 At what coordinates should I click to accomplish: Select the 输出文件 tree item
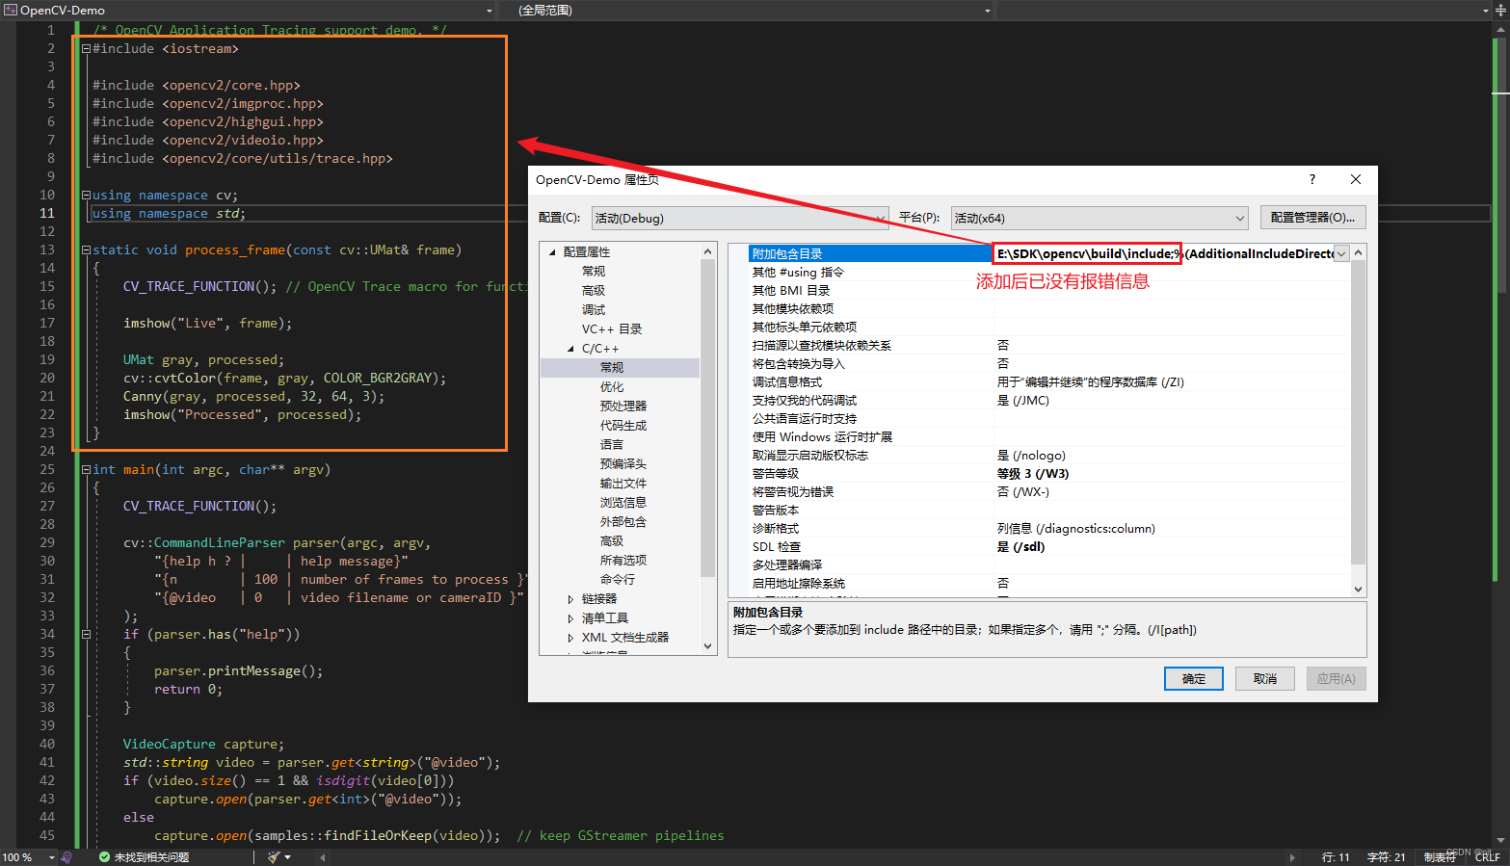coord(623,484)
